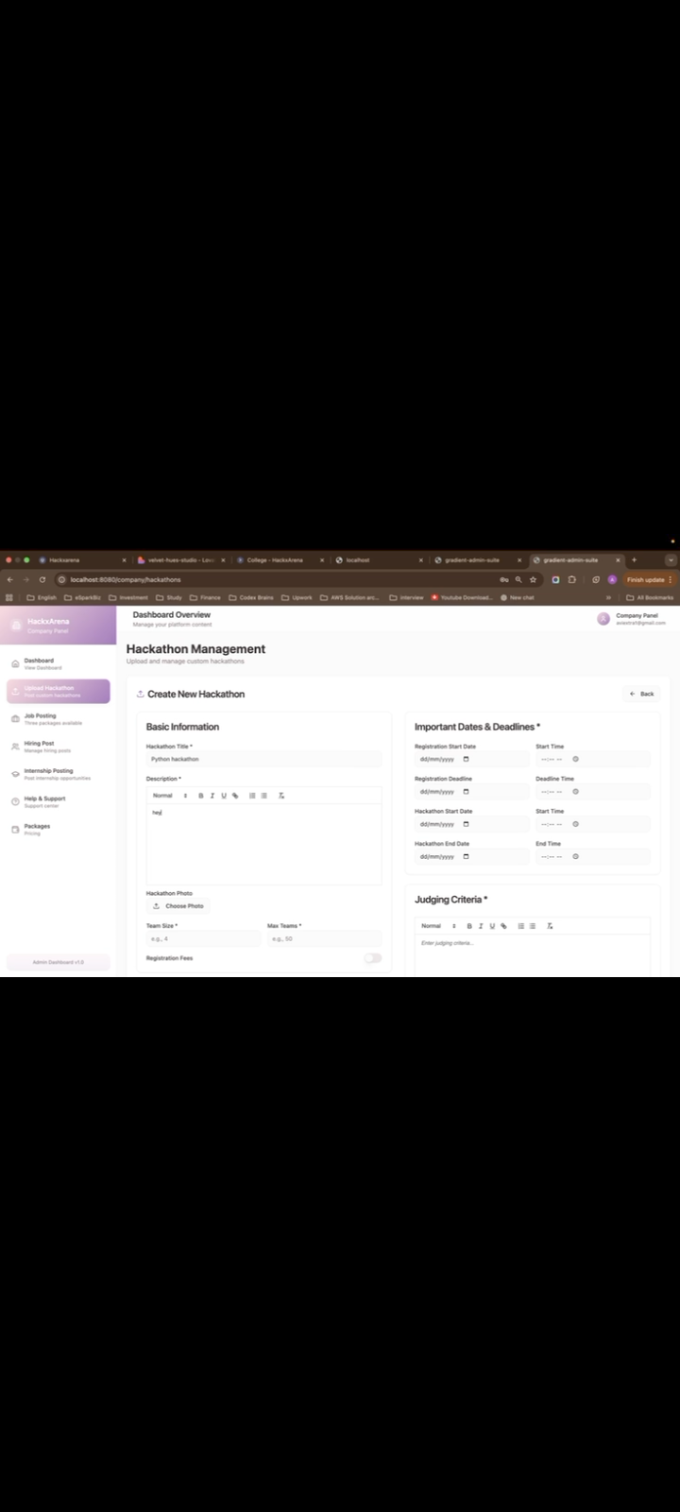680x1512 pixels.
Task: Open Normal heading dropdown in Description editor
Action: click(x=169, y=796)
